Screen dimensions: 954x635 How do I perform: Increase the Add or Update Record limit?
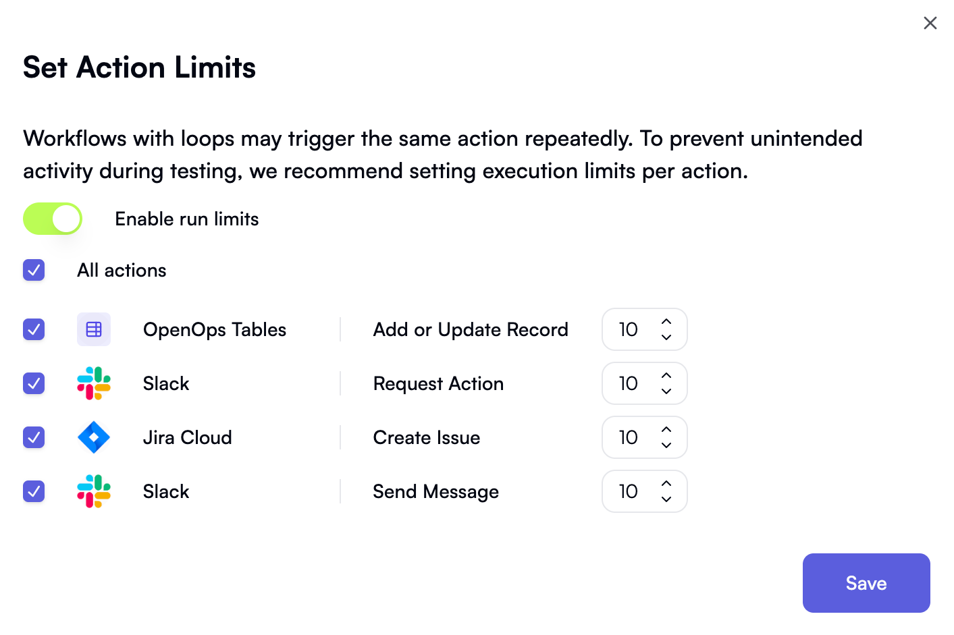click(x=666, y=323)
